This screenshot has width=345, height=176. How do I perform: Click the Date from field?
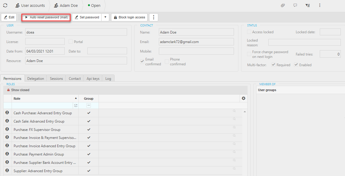[x=45, y=51]
